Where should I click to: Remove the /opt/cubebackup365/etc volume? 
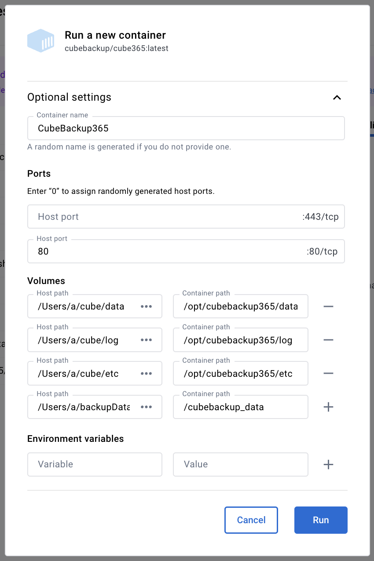pyautogui.click(x=328, y=373)
